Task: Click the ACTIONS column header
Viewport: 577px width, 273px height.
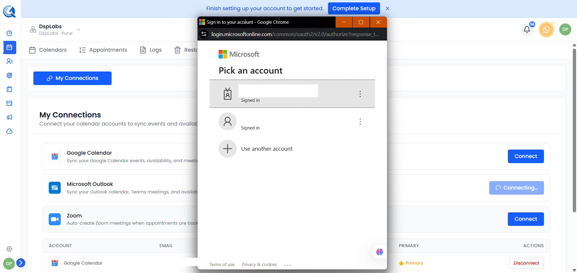Action: [533, 246]
